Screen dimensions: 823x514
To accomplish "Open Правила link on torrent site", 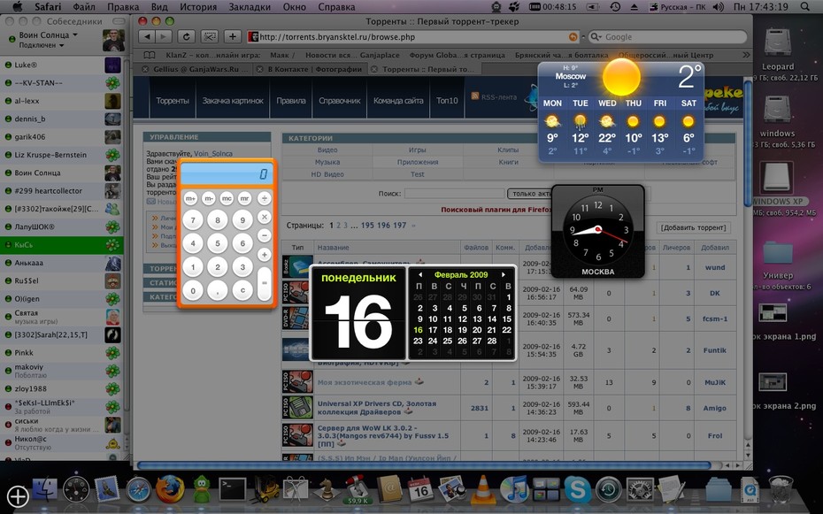I will point(291,100).
